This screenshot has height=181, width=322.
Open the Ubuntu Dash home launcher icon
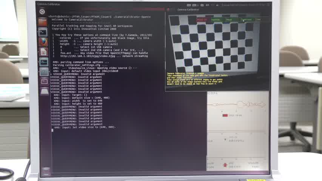[42, 12]
